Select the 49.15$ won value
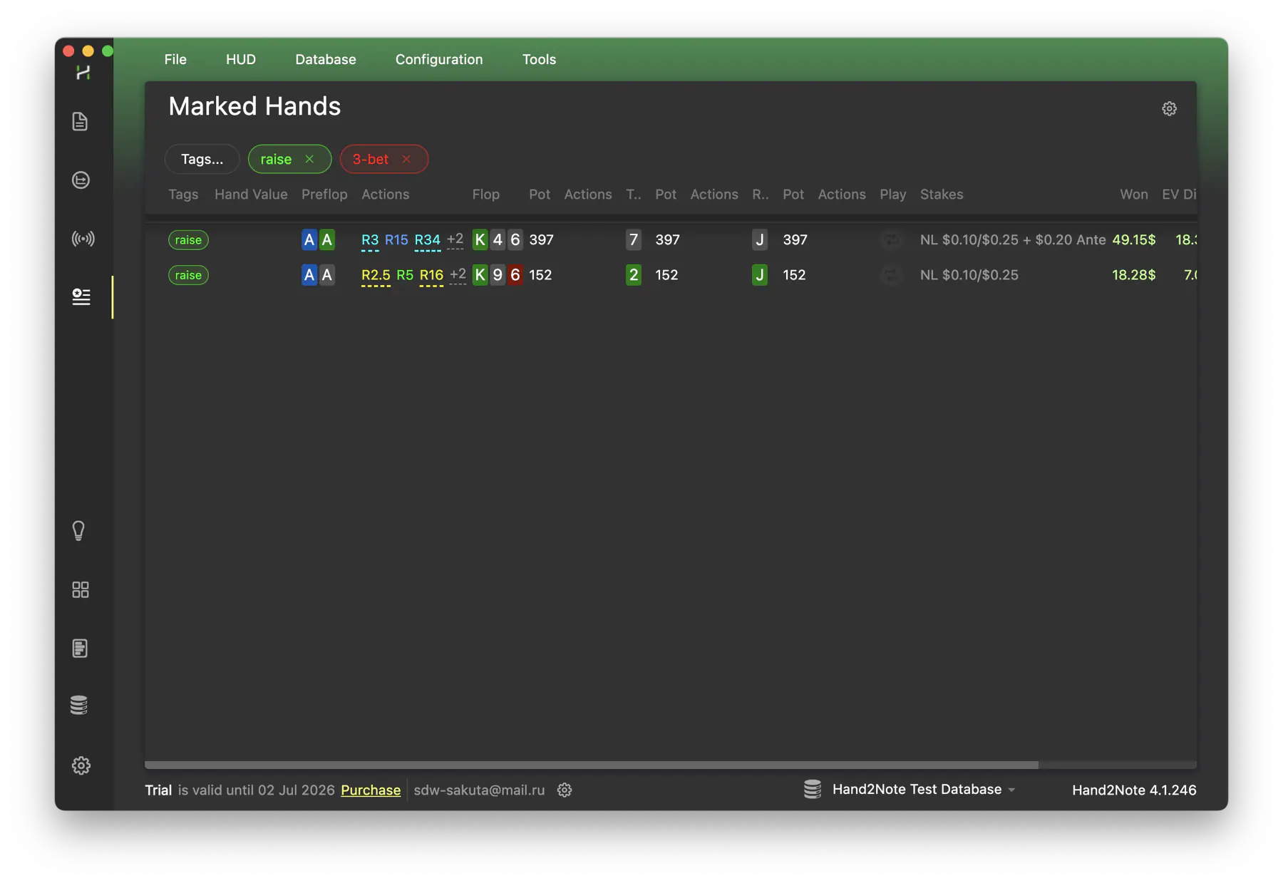The height and width of the screenshot is (883, 1283). (x=1133, y=240)
